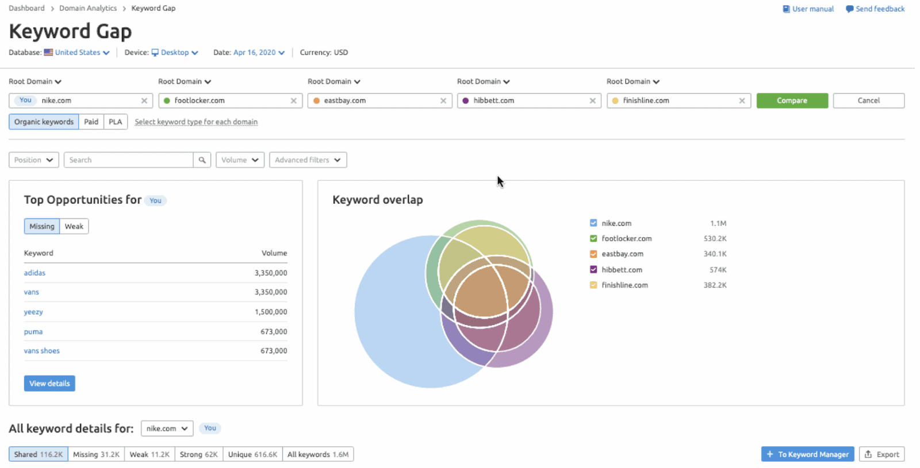920x468 pixels.
Task: Click the eastbay.com orange color dot
Action: point(316,100)
